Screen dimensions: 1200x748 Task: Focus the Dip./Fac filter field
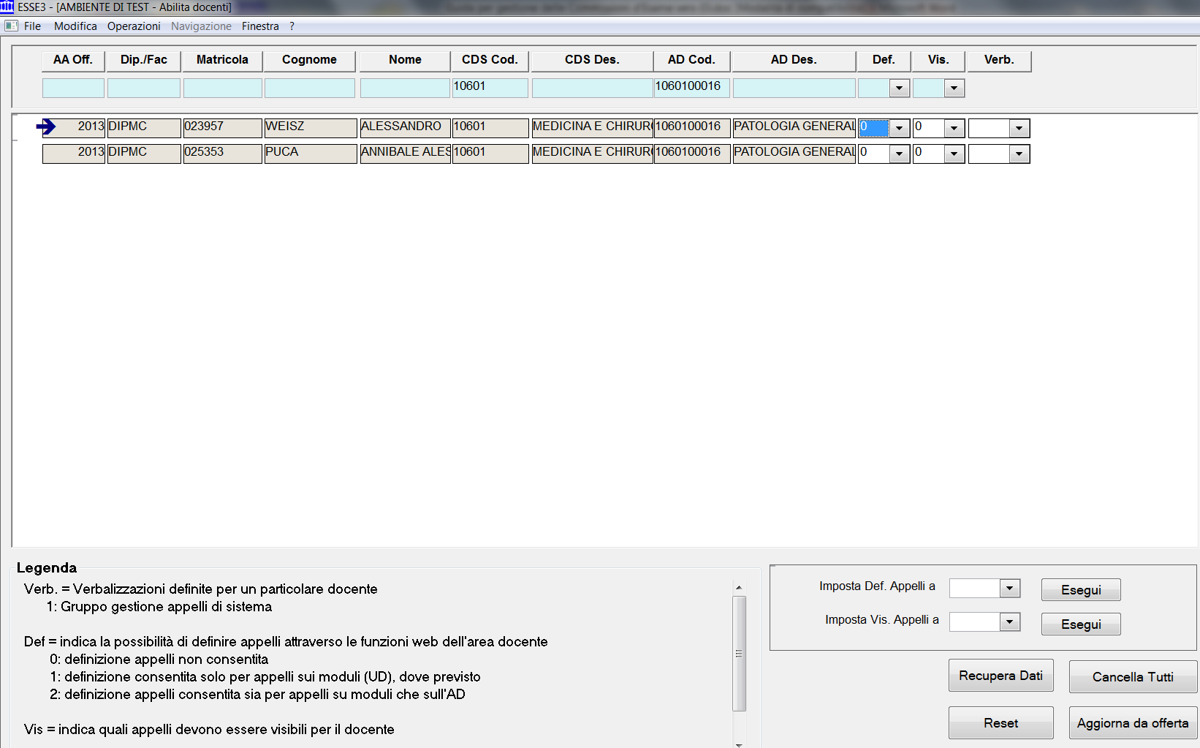[144, 88]
